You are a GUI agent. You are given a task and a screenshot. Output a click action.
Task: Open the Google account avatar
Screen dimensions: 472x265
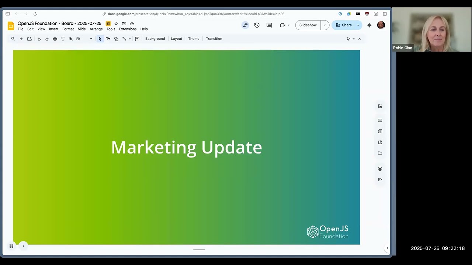click(x=381, y=25)
